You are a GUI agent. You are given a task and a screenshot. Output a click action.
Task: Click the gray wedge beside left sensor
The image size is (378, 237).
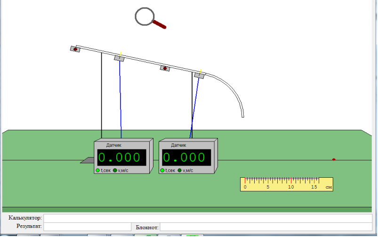[87, 160]
